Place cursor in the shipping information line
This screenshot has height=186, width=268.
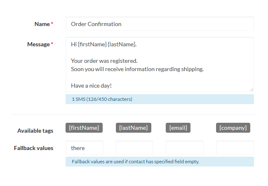click(x=137, y=69)
